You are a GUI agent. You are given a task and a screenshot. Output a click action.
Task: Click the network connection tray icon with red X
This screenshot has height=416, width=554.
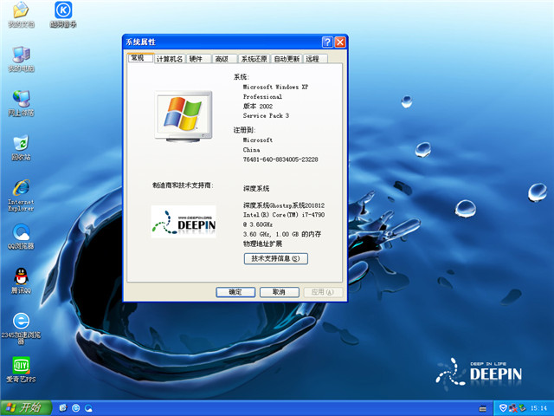512,408
